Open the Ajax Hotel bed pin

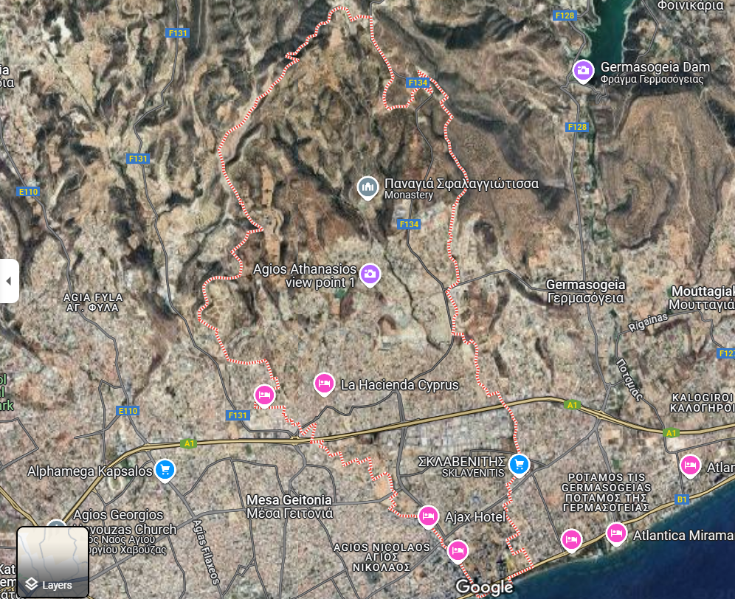(x=427, y=516)
